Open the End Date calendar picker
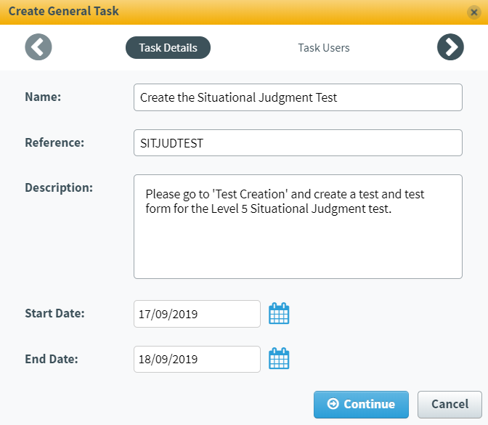Image resolution: width=488 pixels, height=425 pixels. click(x=279, y=358)
